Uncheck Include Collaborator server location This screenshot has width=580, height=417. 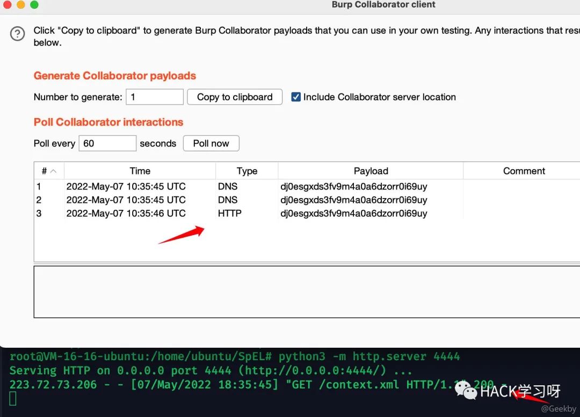296,97
